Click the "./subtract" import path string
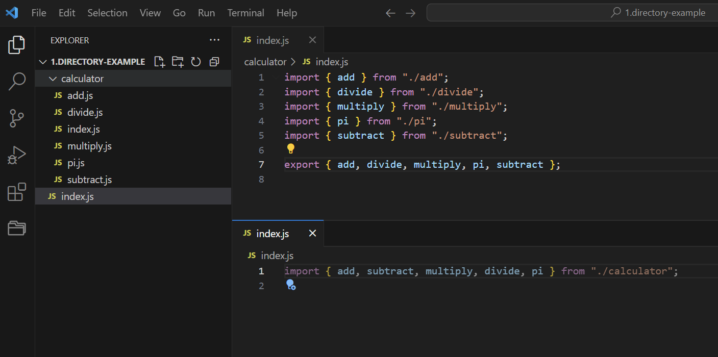The width and height of the screenshot is (718, 357). click(x=467, y=135)
